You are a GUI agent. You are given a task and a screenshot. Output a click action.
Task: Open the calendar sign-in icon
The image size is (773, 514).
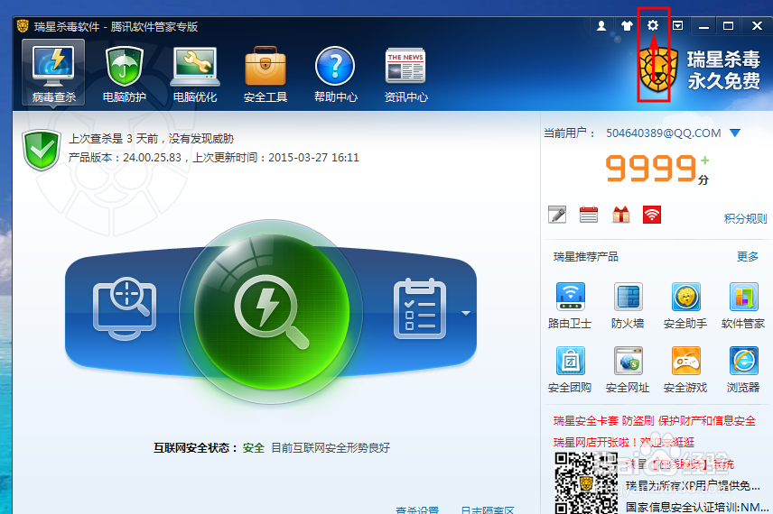point(589,215)
